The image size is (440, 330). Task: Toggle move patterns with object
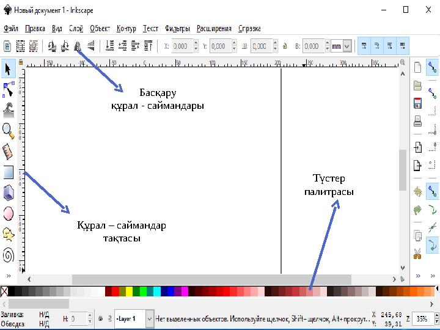click(x=403, y=46)
